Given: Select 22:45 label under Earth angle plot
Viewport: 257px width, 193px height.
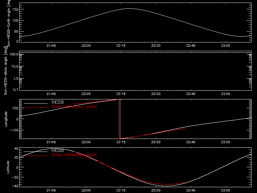Looking at the screenshot, I should tap(191, 46).
